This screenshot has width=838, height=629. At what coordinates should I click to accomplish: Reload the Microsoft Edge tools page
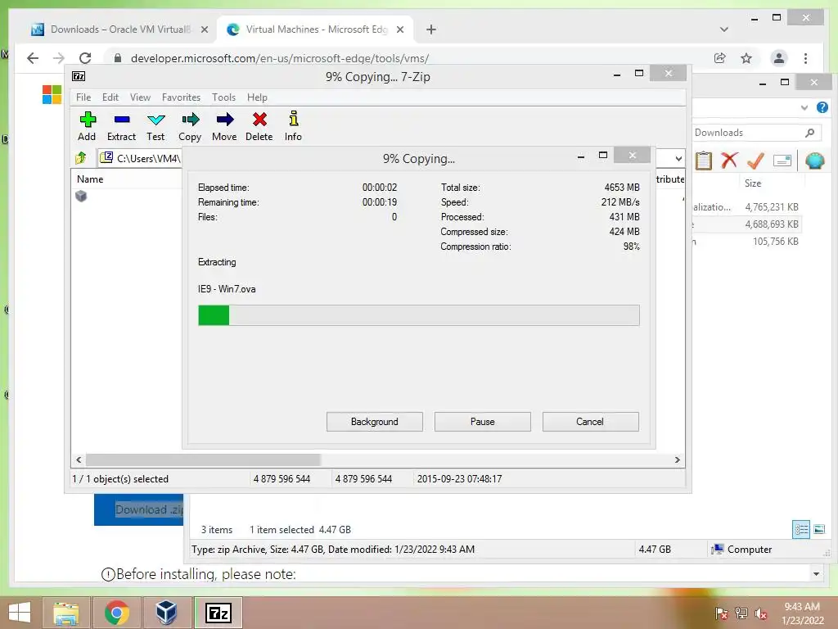[x=85, y=58]
